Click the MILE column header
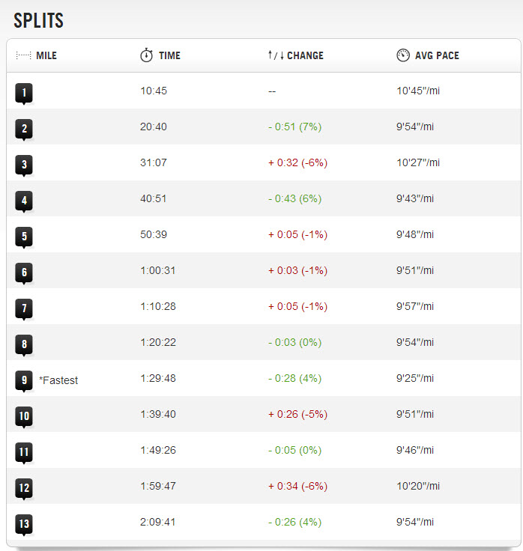The width and height of the screenshot is (523, 551). tap(46, 55)
